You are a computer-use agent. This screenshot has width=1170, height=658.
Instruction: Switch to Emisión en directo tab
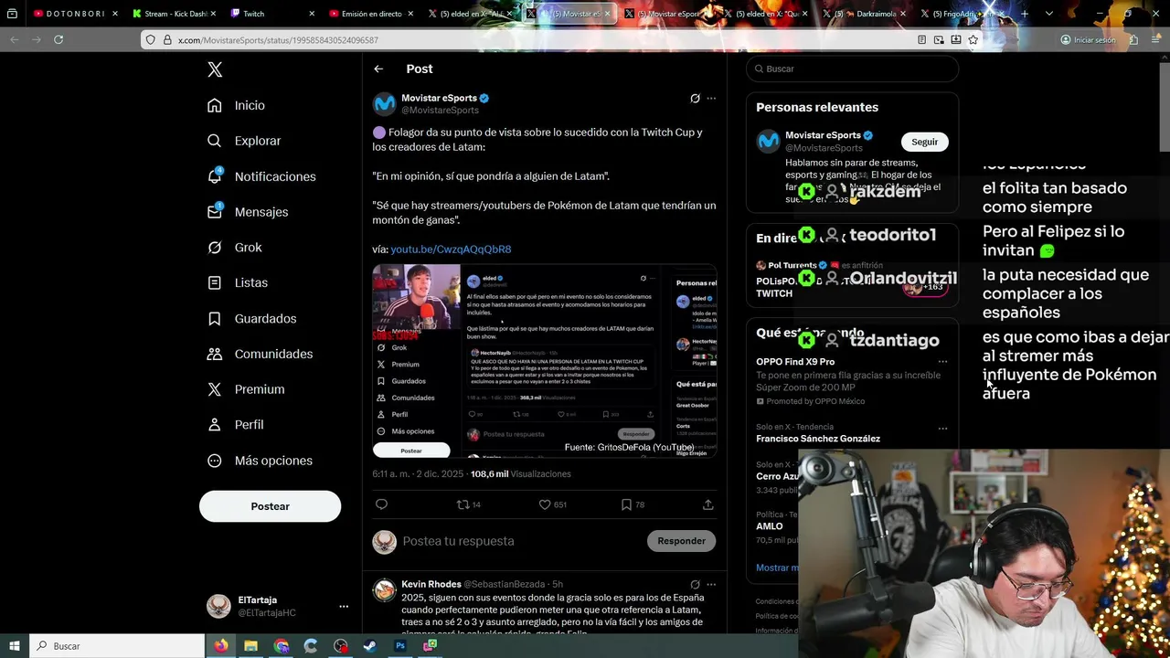[x=370, y=14]
